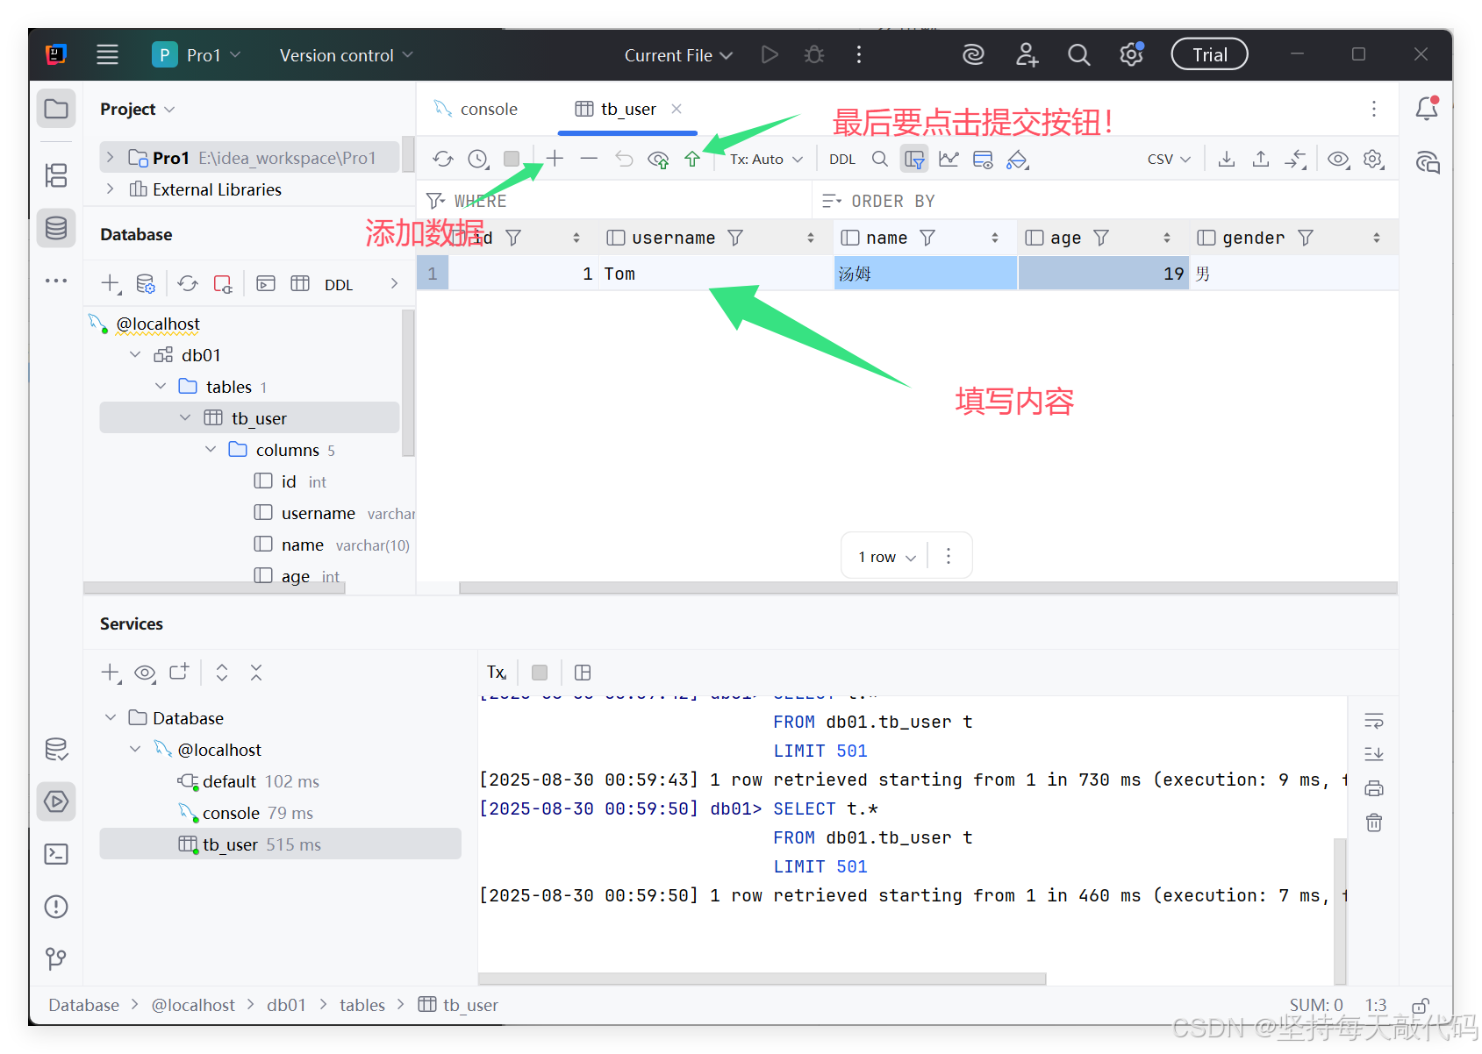Open the Database tool window icon in left sidebar
The height and width of the screenshot is (1054, 1482).
click(x=56, y=228)
